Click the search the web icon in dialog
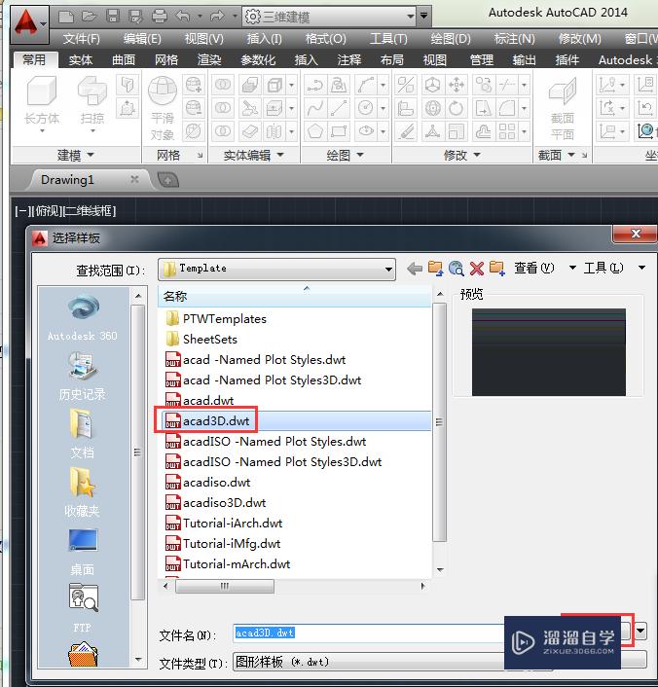This screenshot has height=687, width=658. point(456,269)
